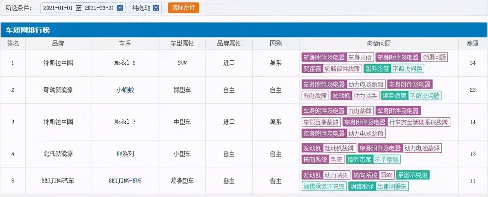The height and width of the screenshot is (197, 488).
Task: Click the 排名 column header
Action: [13, 44]
